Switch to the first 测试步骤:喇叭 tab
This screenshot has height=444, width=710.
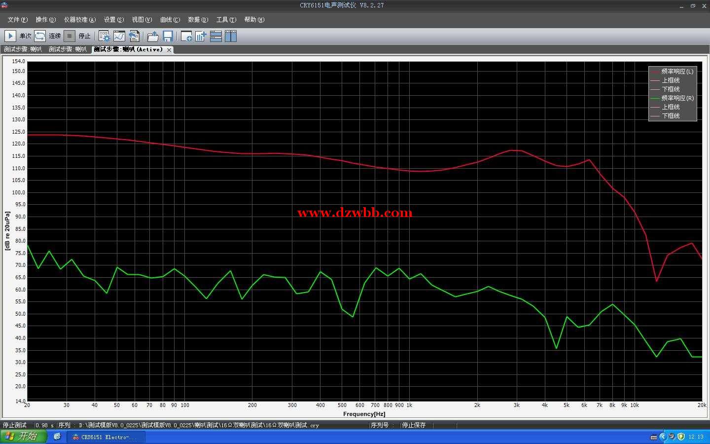pyautogui.click(x=23, y=49)
